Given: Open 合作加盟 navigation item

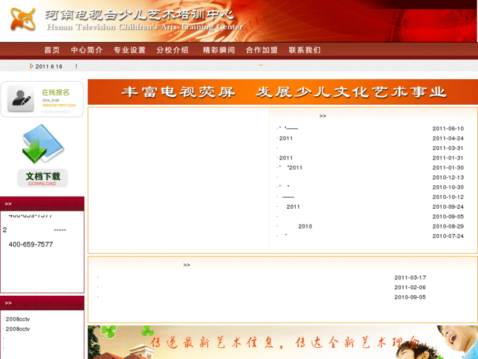Looking at the screenshot, I should pyautogui.click(x=262, y=50).
